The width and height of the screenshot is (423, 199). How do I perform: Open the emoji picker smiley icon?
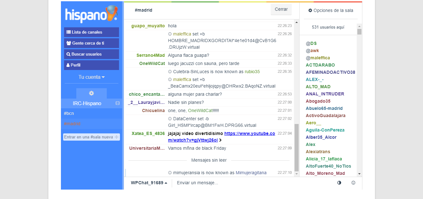353,183
